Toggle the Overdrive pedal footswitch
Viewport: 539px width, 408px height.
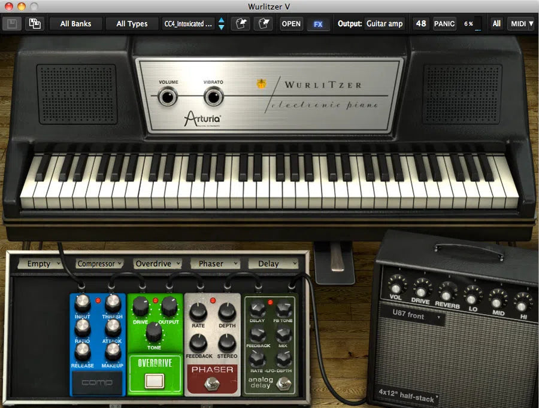[x=155, y=380]
